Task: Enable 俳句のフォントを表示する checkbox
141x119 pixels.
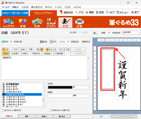Action: coord(51,110)
